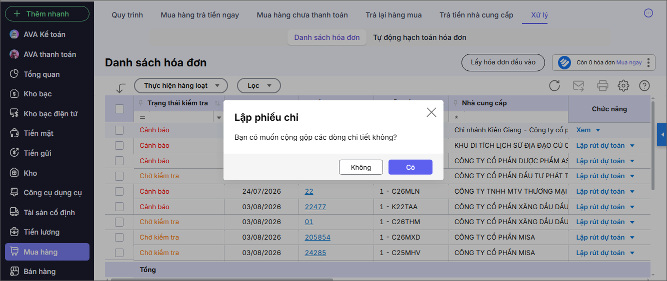The width and height of the screenshot is (667, 281).
Task: Check the row for CÔNG TY TNHH MTV THƯƠNG MẠI
Action: (x=119, y=191)
